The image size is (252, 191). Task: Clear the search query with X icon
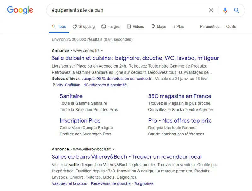point(211,10)
